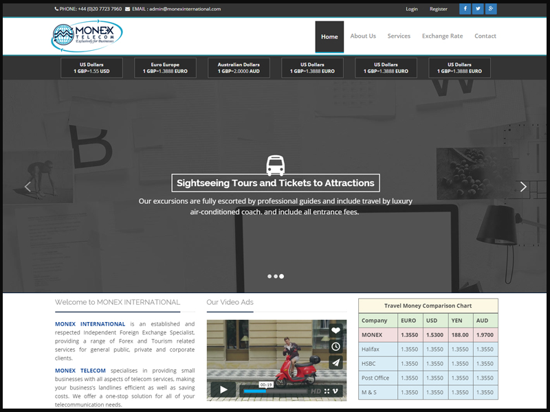This screenshot has width=550, height=412.
Task: Select the second slider pagination dot
Action: (275, 276)
